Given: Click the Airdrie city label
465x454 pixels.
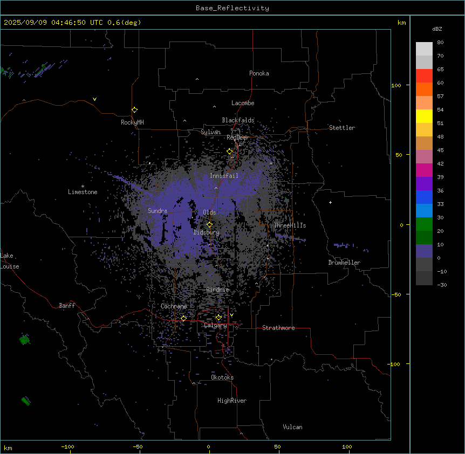Looking at the screenshot, I should click(218, 290).
